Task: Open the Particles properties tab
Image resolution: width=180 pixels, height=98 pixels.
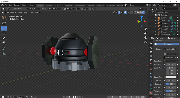Action: click(151, 77)
